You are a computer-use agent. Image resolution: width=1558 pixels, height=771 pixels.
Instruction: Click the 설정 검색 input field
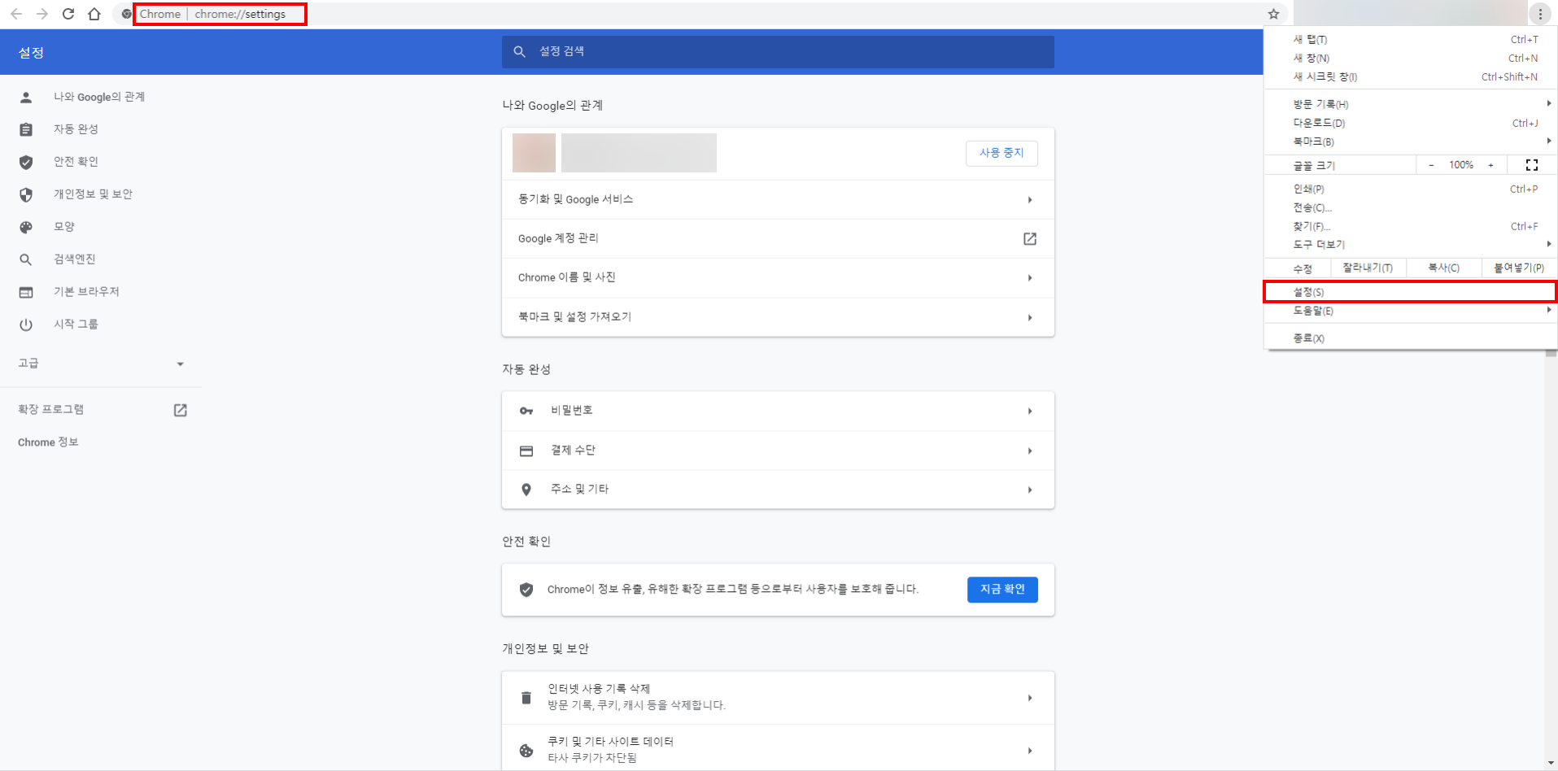click(778, 51)
